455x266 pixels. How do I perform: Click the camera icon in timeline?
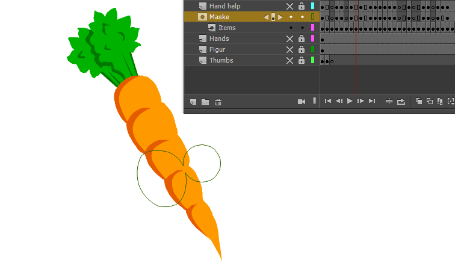click(302, 102)
